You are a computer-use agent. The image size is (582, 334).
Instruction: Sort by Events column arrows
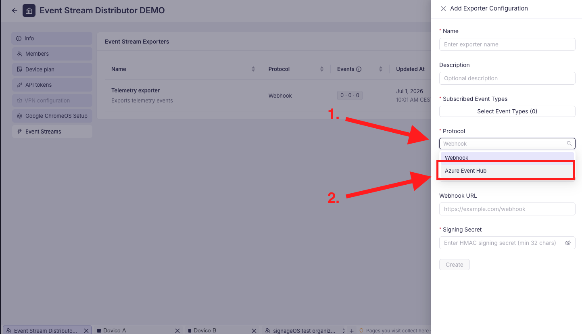click(380, 69)
